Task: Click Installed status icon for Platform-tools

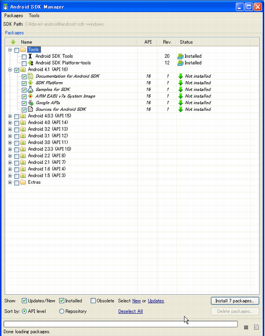Action: point(181,63)
